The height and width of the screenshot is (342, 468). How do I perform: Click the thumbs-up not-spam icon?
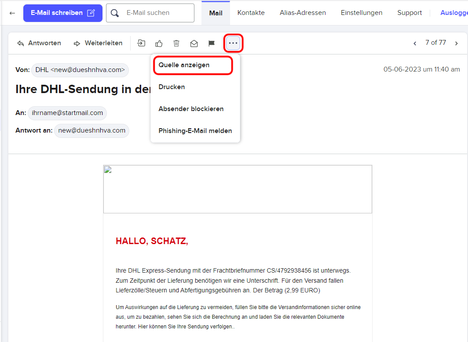tap(159, 43)
